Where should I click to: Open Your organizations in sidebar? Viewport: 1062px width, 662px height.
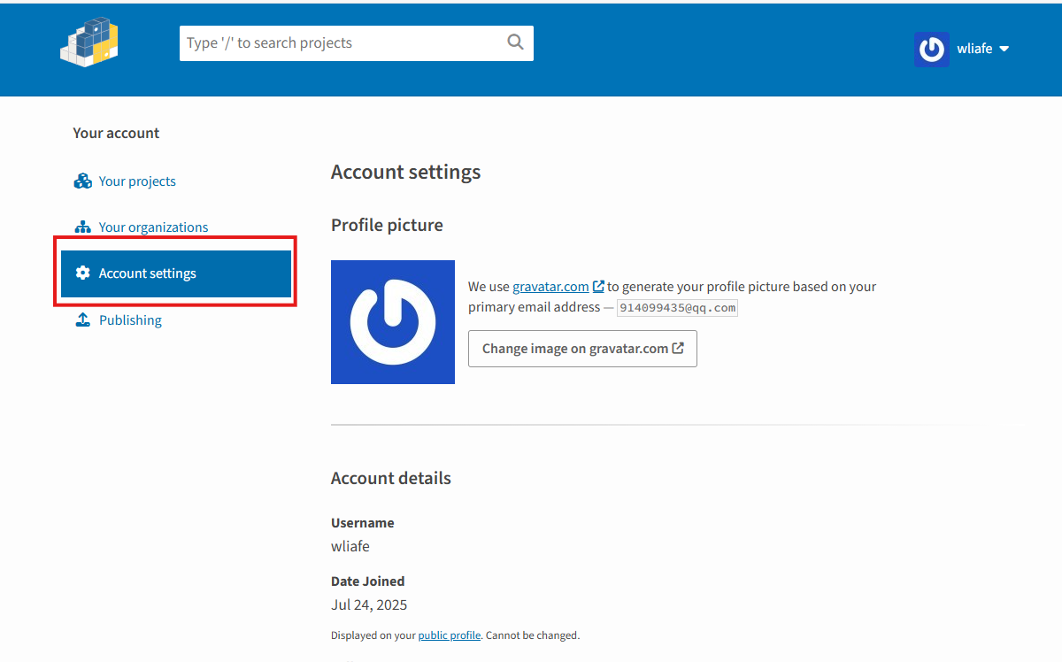coord(153,227)
